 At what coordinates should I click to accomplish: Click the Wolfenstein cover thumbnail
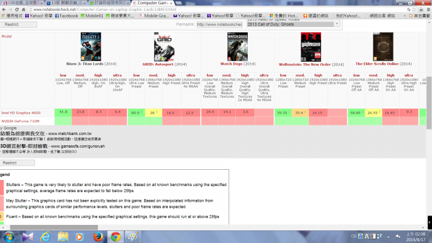tap(311, 47)
